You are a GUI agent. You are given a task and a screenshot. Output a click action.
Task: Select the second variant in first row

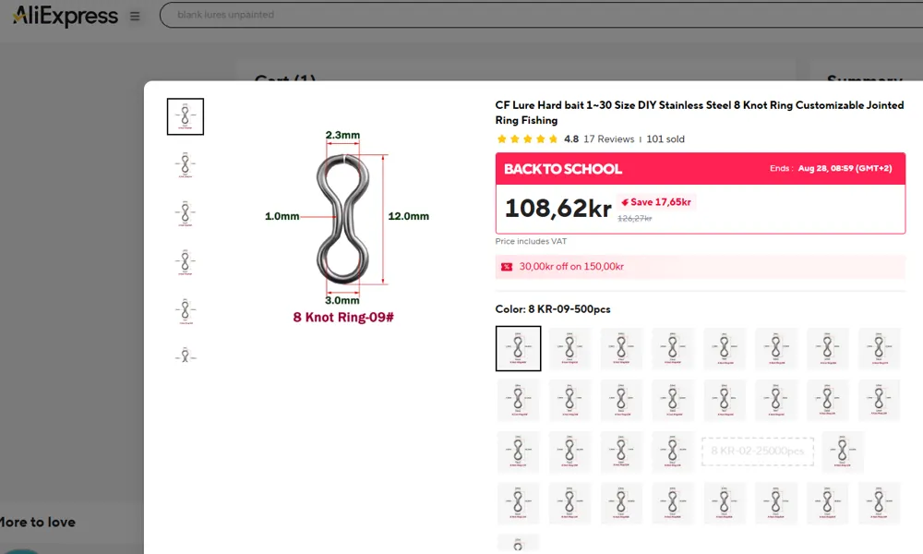tap(569, 348)
